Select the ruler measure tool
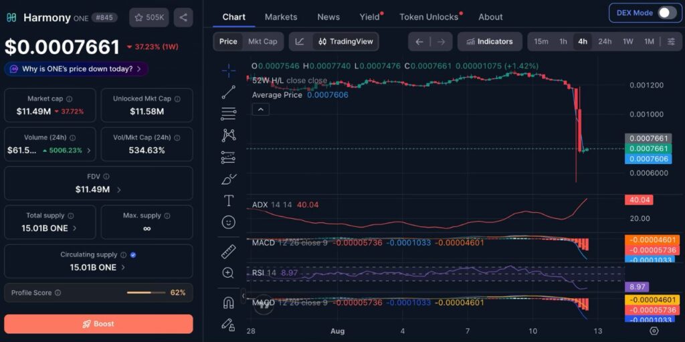 [229, 252]
